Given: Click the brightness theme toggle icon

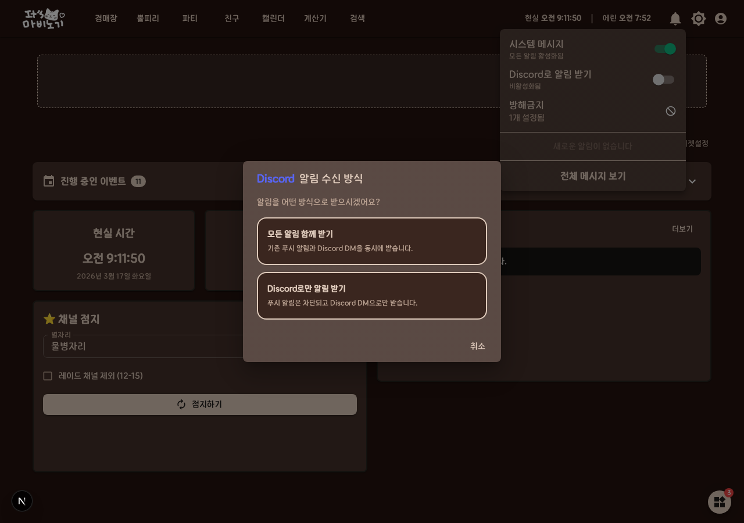Looking at the screenshot, I should point(699,19).
